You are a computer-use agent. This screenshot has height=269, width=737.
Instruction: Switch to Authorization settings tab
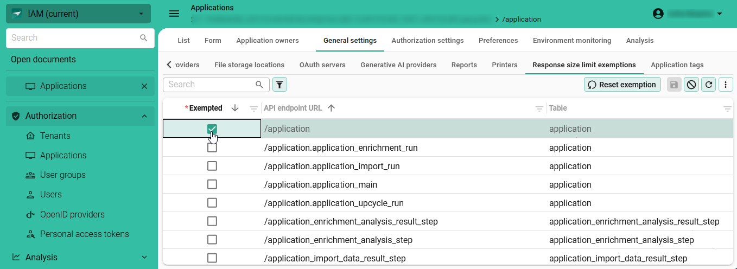[427, 41]
